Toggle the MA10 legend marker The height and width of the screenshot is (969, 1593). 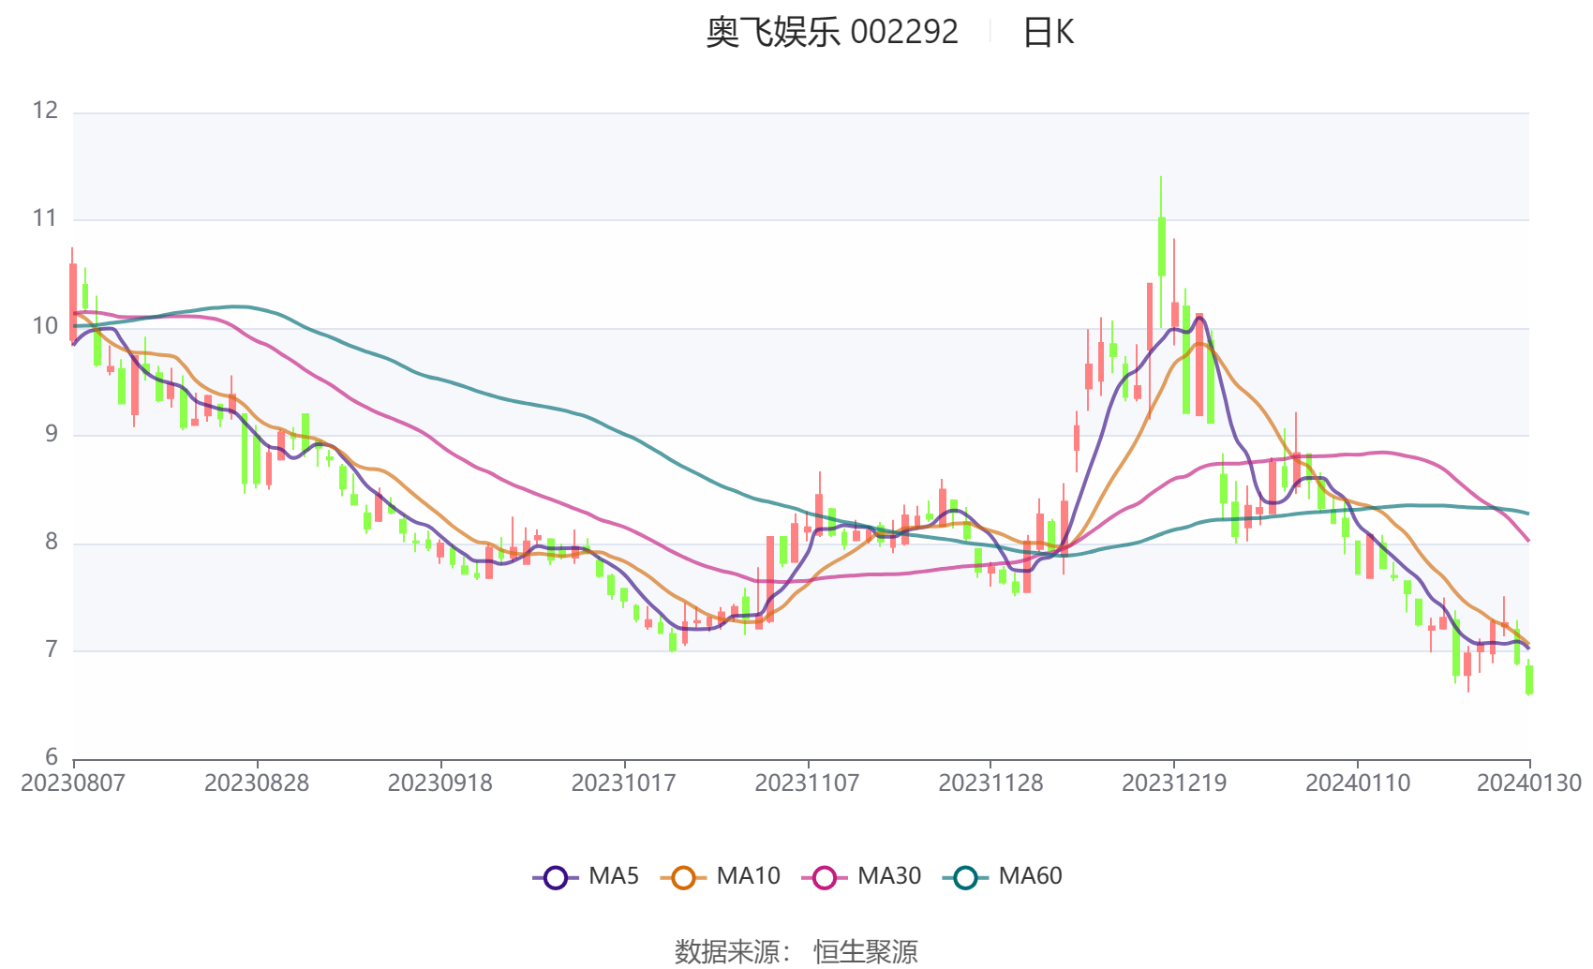click(x=683, y=877)
